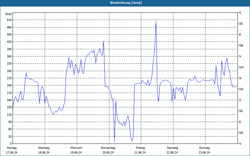Select the 90 y-axis value
Image resolution: width=250 pixels, height=156 pixels.
click(10, 122)
